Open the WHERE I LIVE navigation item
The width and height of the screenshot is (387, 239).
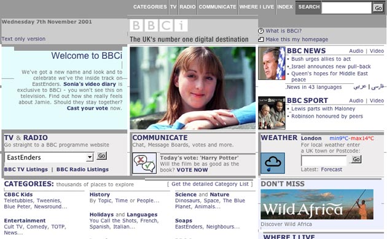[257, 7]
